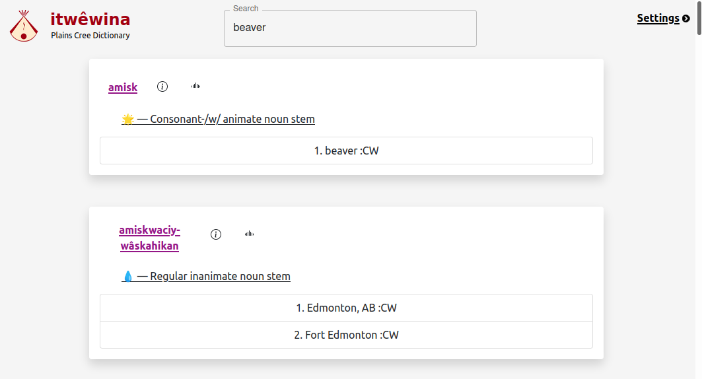Click the Consonant-/w/ animate noun stem label
Screen dimensions: 702x379
coord(232,120)
